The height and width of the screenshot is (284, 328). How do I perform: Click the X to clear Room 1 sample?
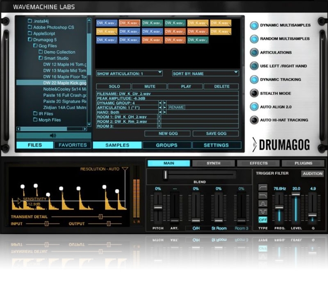pyautogui.click(x=159, y=117)
